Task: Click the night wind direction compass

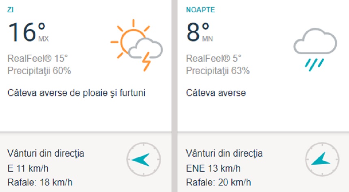Action: point(322,159)
